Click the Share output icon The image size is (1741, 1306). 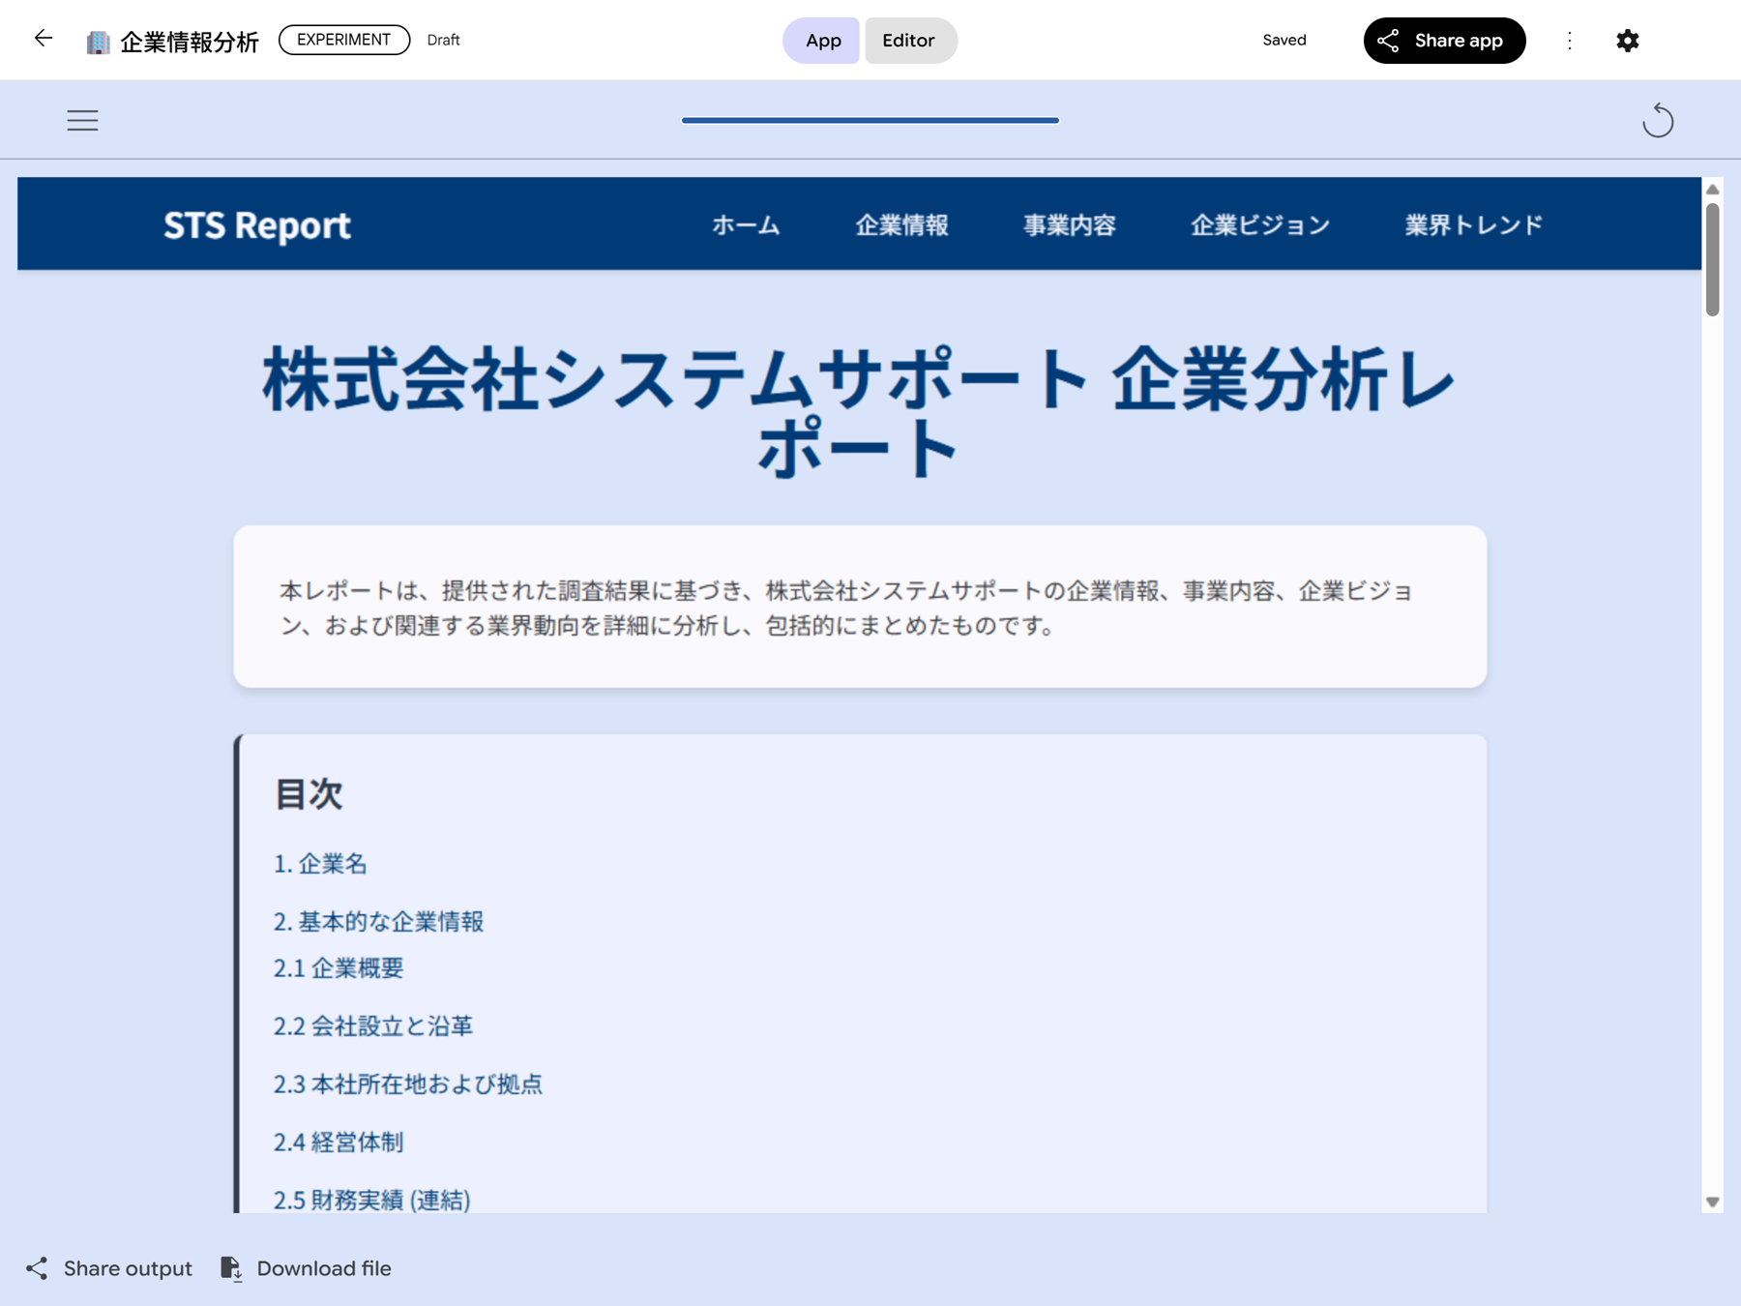point(37,1268)
